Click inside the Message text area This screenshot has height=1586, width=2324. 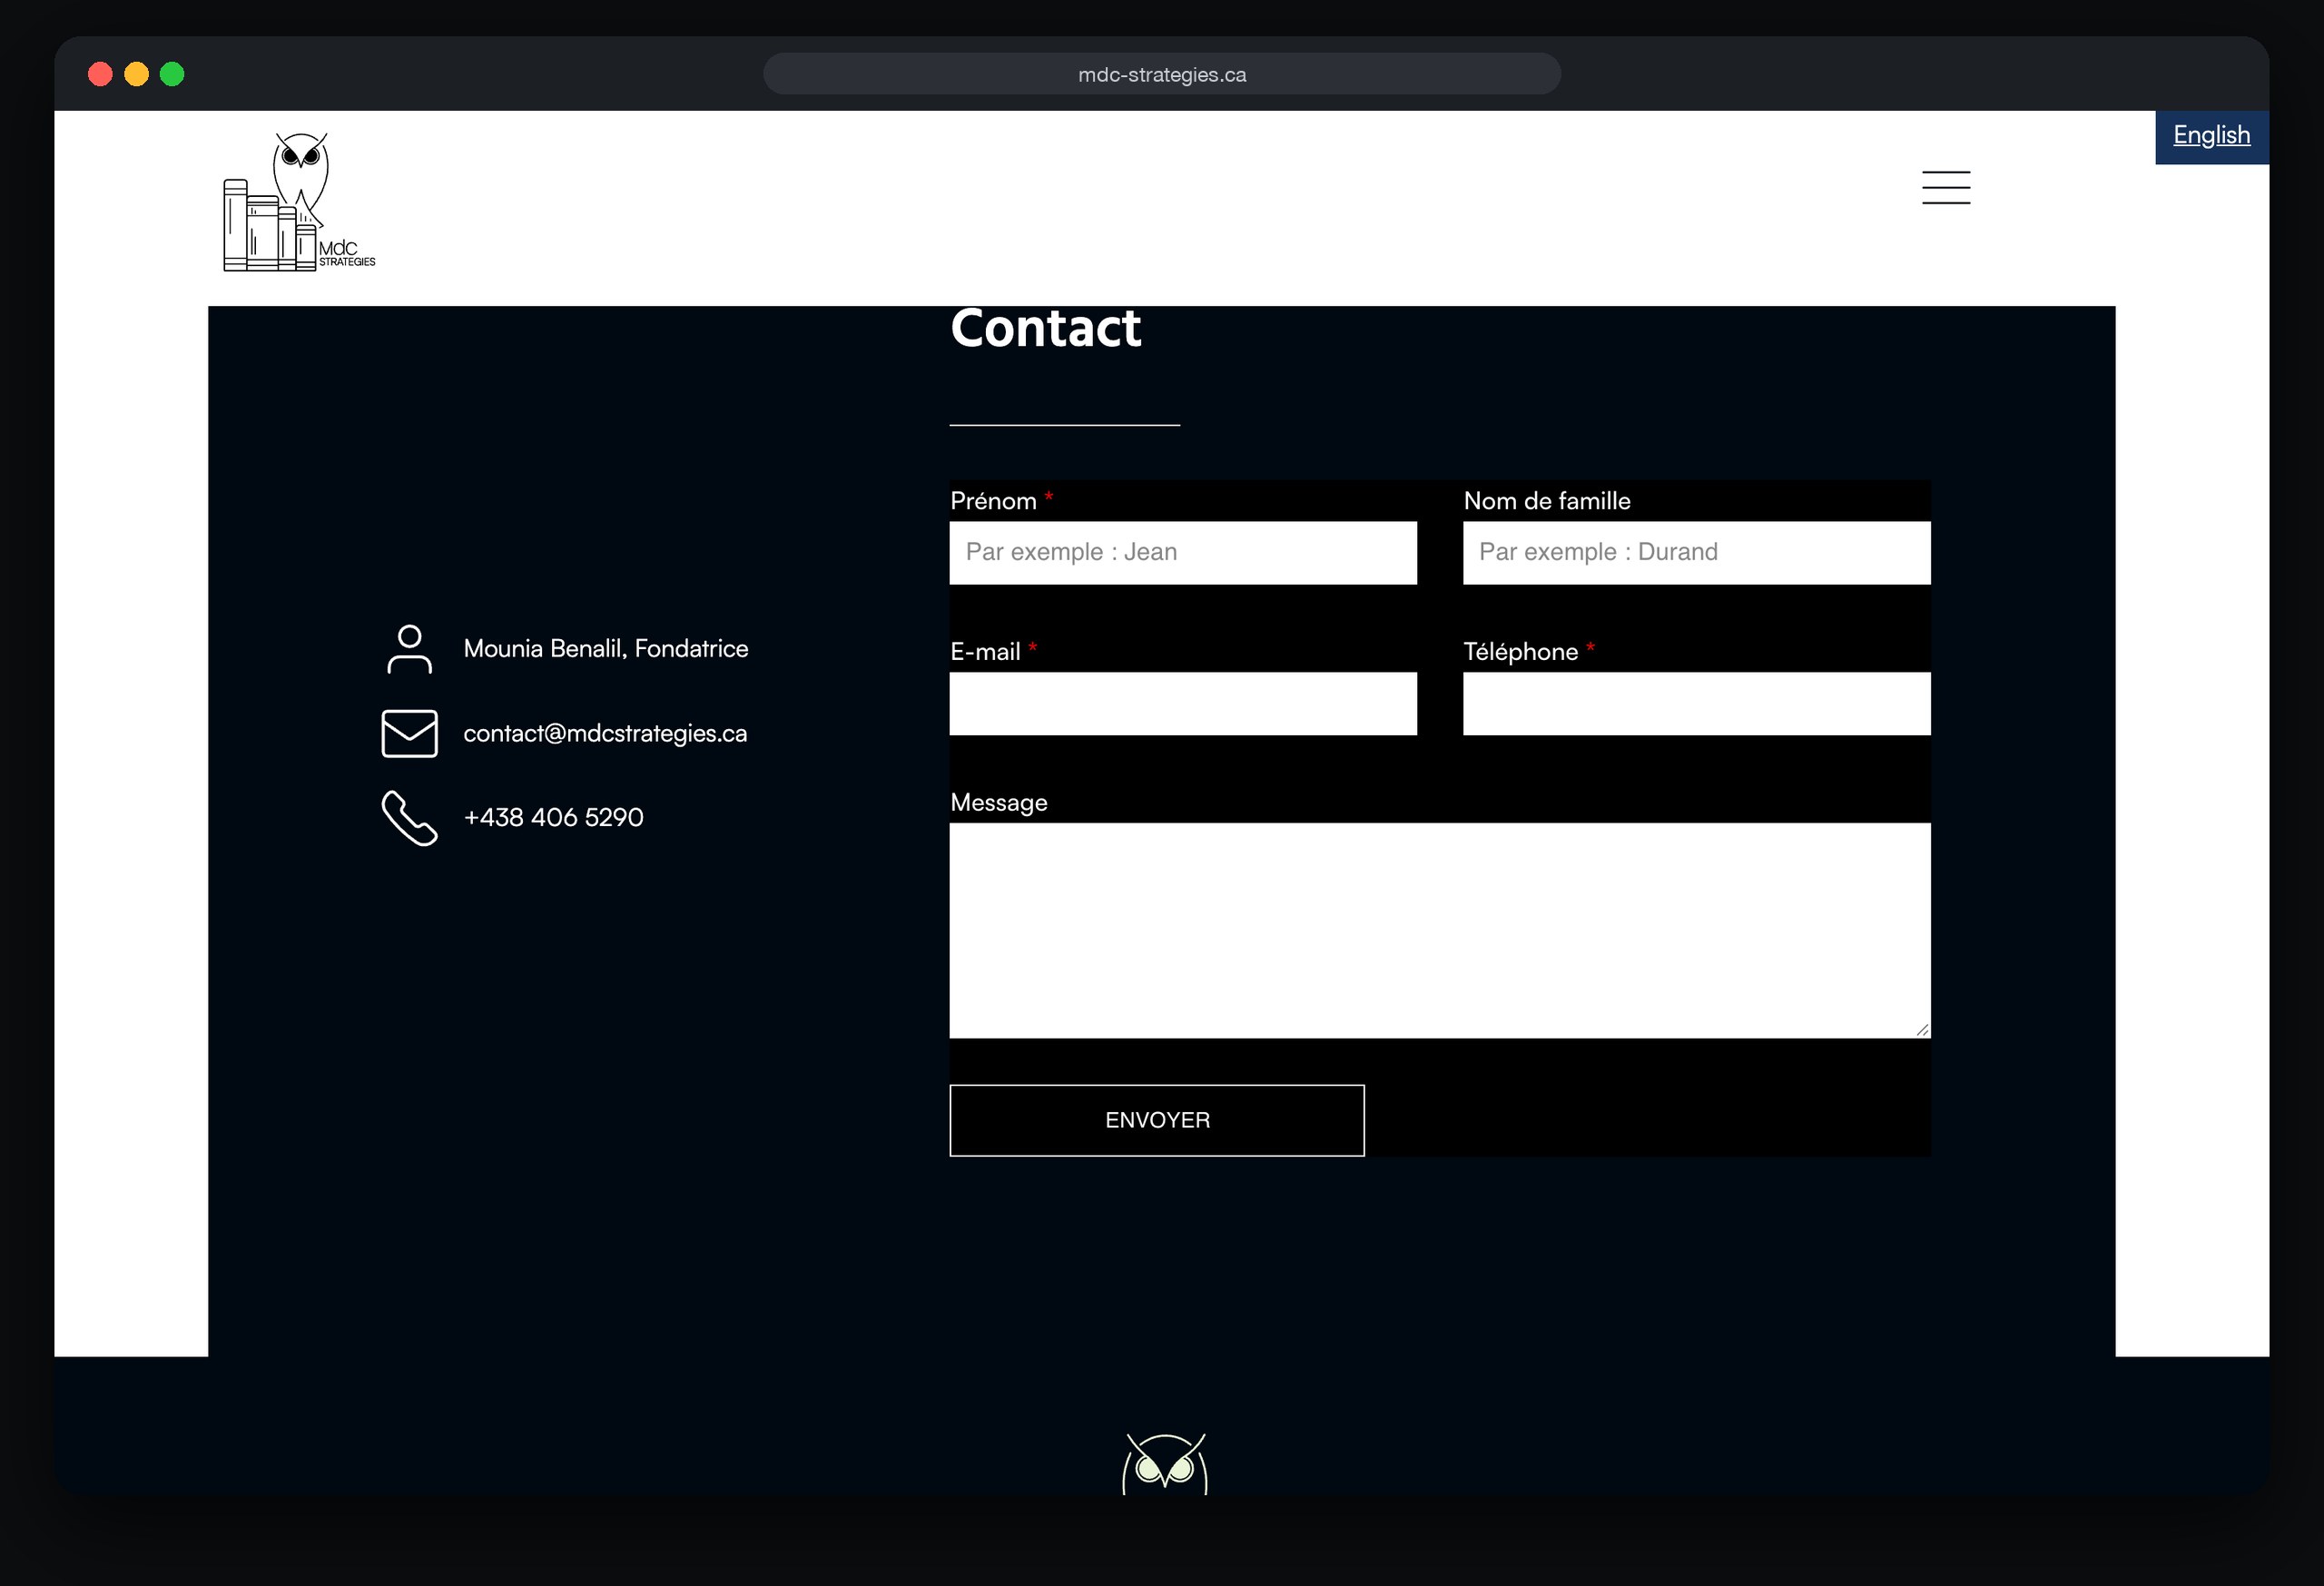(1440, 930)
